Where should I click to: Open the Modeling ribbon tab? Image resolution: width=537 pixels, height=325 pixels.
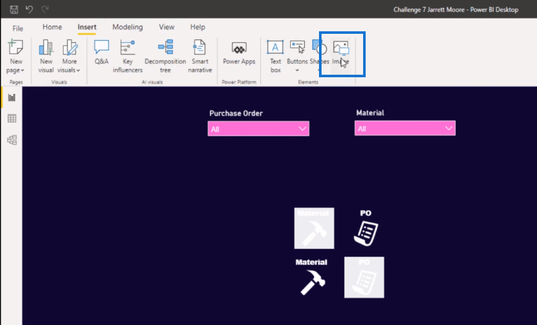[x=127, y=27]
